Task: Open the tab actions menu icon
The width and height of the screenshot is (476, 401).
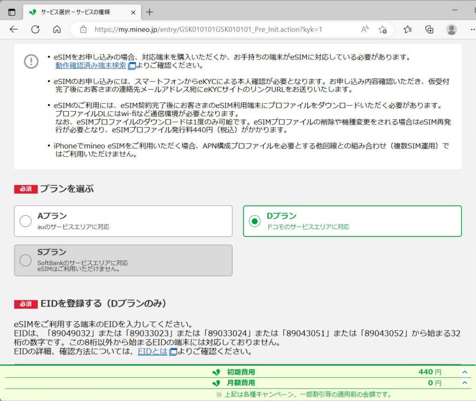Action: point(12,12)
